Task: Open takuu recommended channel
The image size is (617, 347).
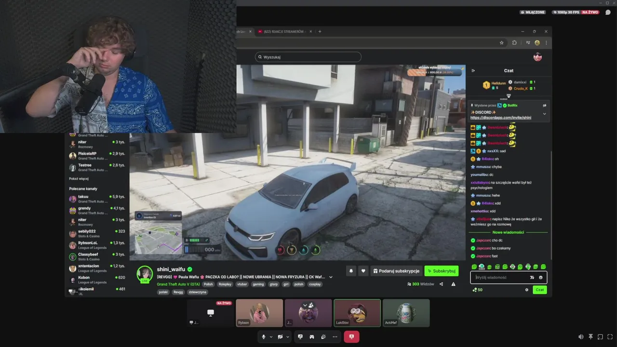Action: point(97,199)
